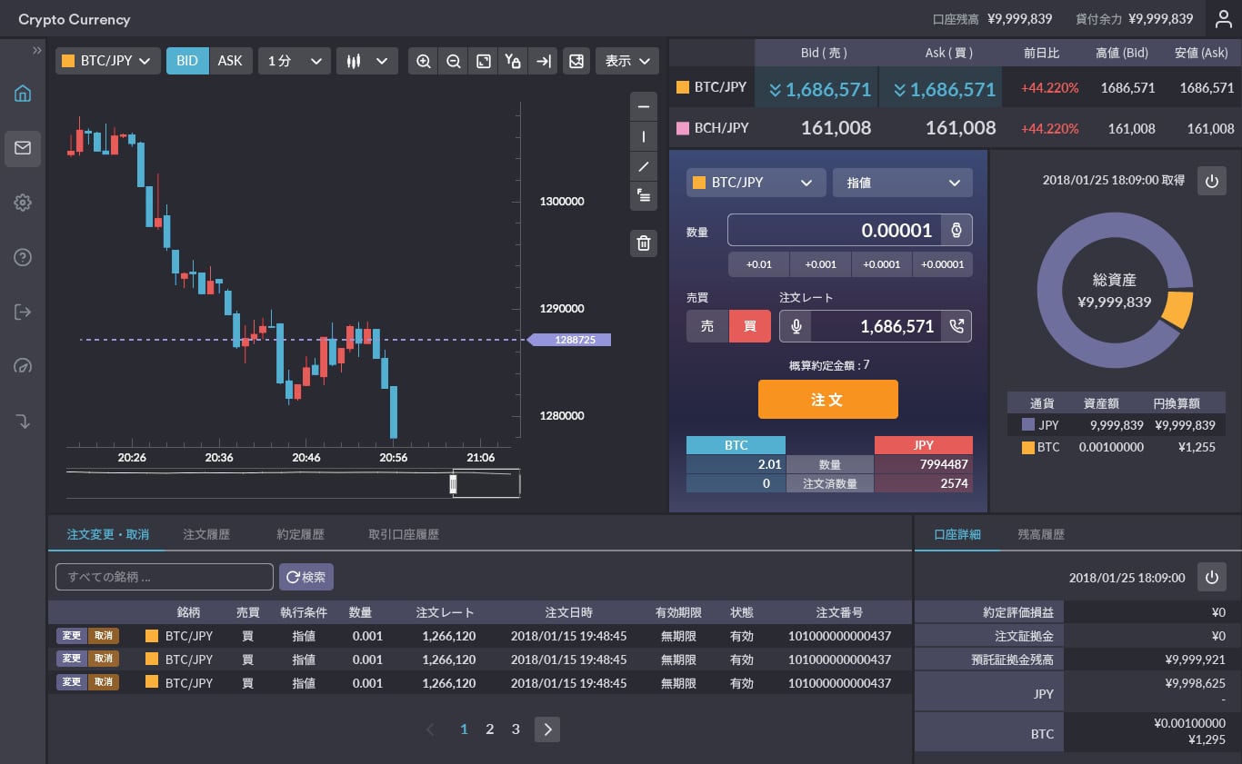1242x764 pixels.
Task: Click the user profile icon top right
Action: (1224, 19)
